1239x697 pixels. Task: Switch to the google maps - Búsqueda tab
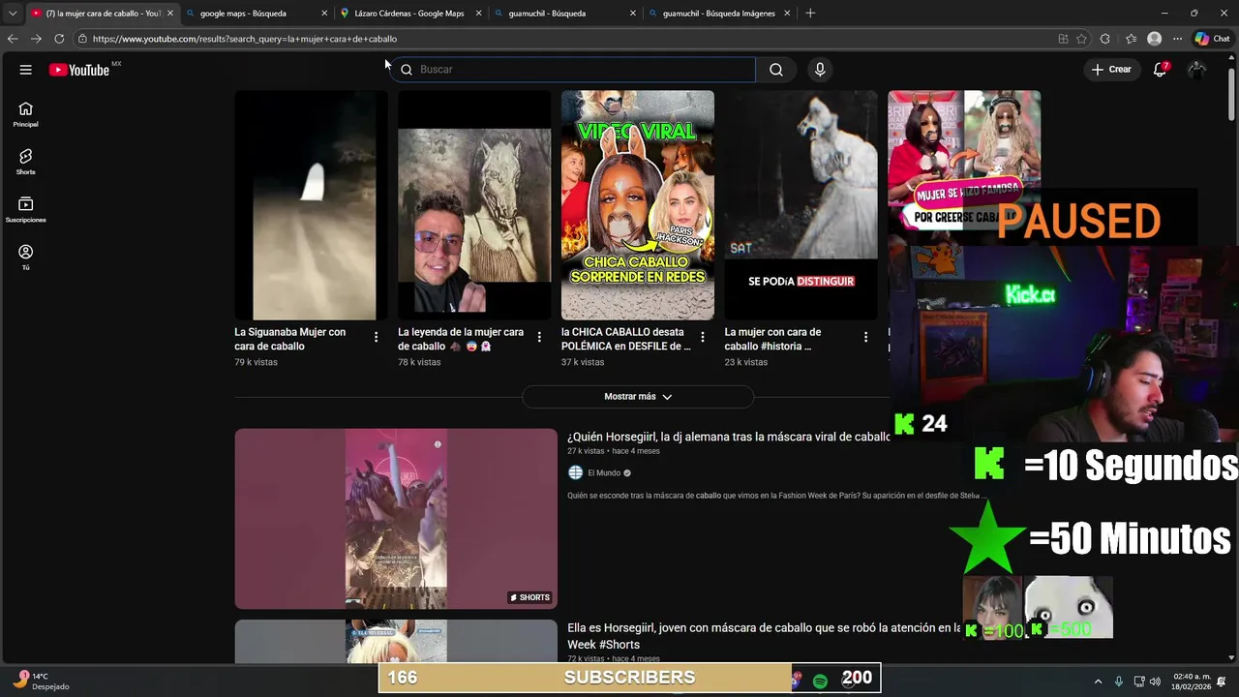[256, 14]
